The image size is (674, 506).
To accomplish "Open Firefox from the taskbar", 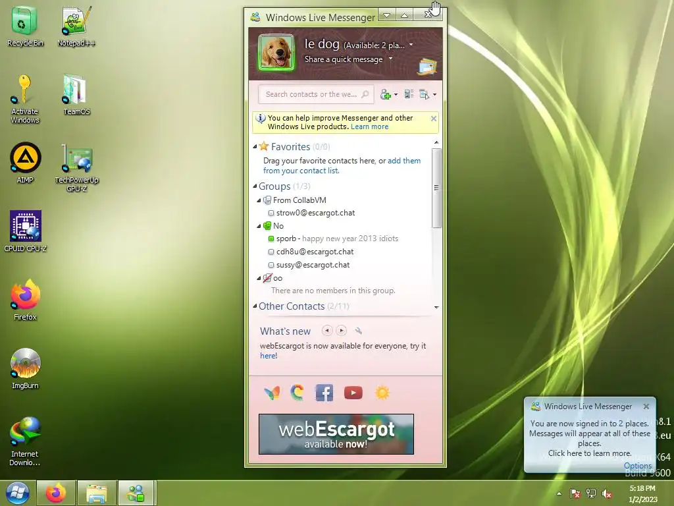I will [x=56, y=493].
